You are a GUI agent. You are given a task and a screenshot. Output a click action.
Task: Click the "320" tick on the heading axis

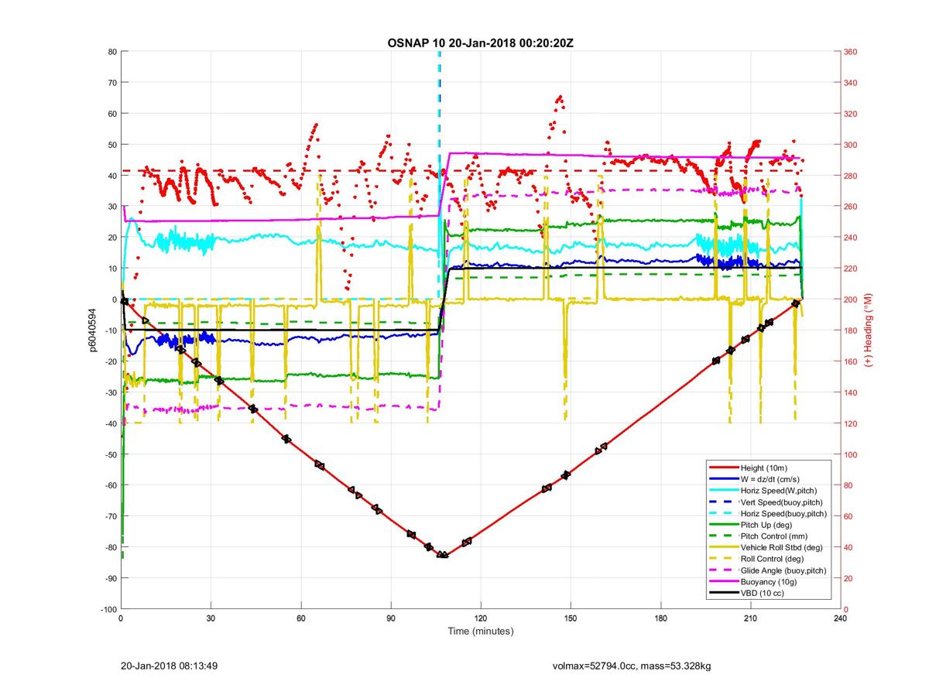851,114
